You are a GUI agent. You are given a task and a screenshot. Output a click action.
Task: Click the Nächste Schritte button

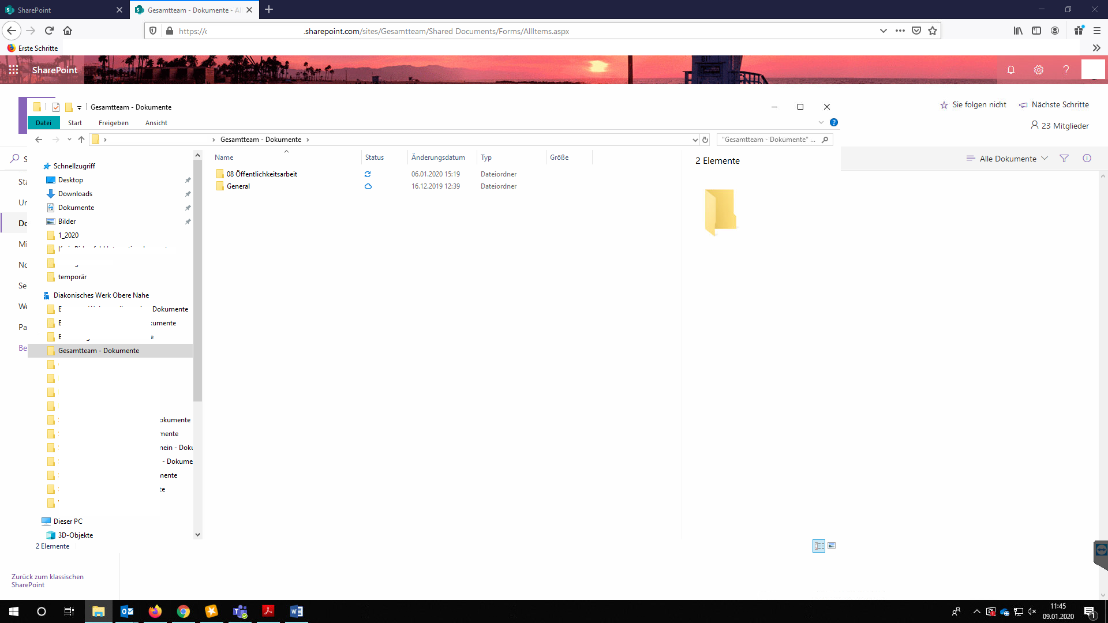[x=1054, y=105]
